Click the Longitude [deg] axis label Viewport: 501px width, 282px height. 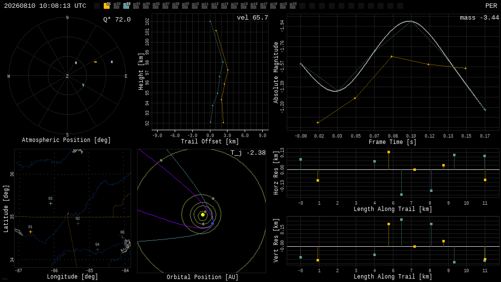pyautogui.click(x=72, y=277)
